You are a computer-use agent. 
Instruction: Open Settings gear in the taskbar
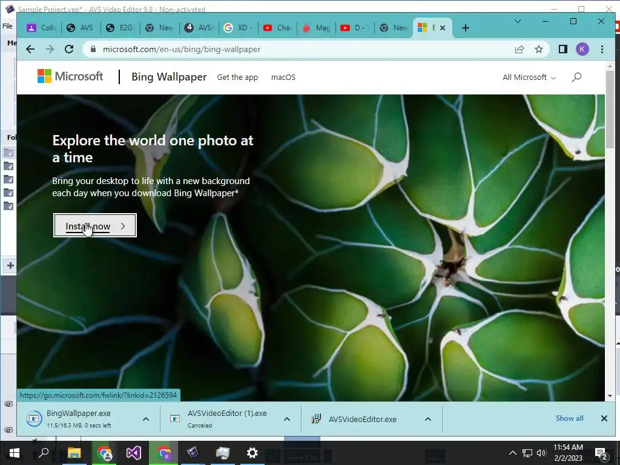coord(252,453)
